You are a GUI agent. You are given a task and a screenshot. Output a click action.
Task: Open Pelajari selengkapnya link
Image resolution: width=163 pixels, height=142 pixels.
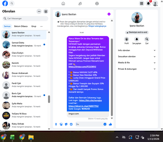(97, 26)
